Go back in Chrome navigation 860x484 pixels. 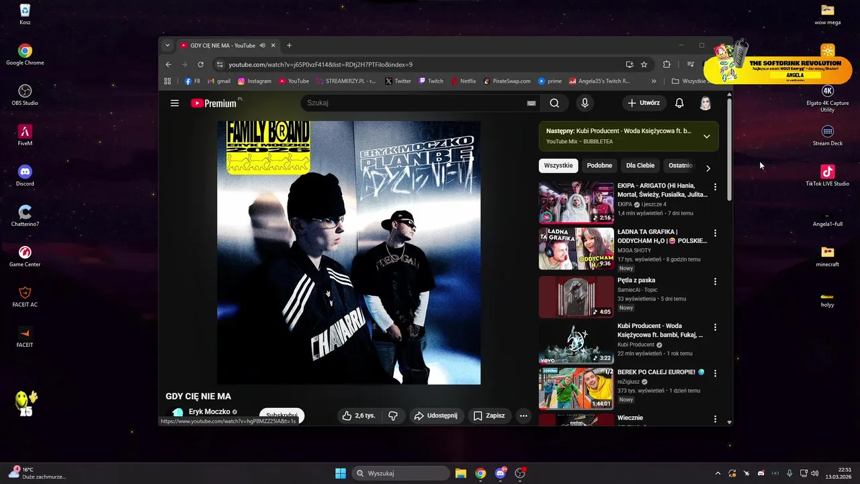(169, 65)
